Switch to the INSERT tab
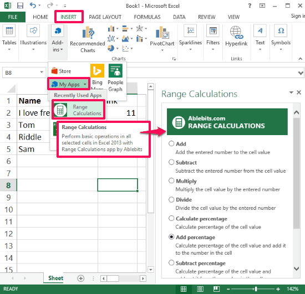The width and height of the screenshot is (305, 294). [x=68, y=17]
